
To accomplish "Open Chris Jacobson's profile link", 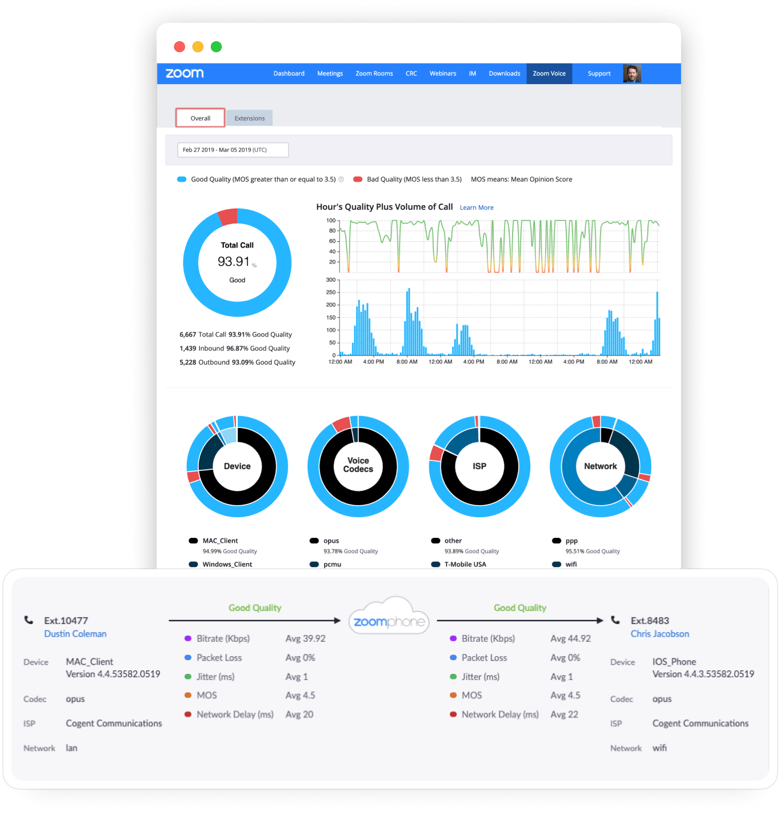I will 660,634.
